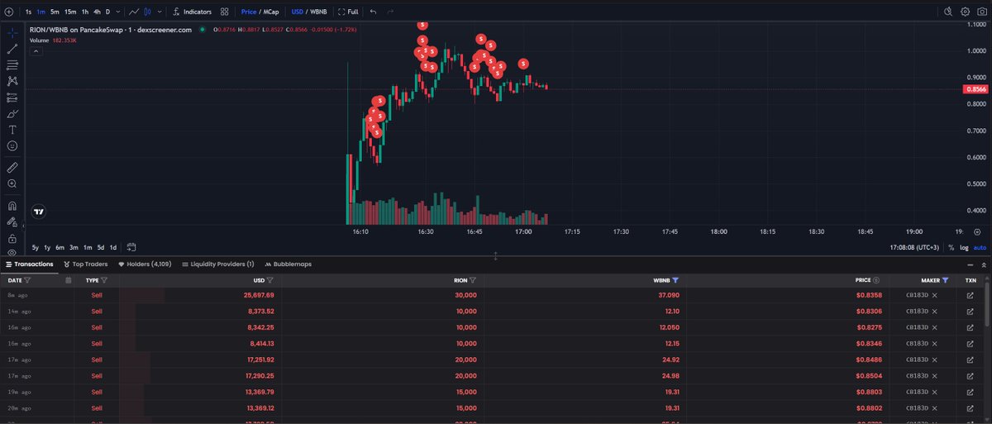The image size is (992, 424).
Task: Switch to line chart style
Action: click(133, 12)
